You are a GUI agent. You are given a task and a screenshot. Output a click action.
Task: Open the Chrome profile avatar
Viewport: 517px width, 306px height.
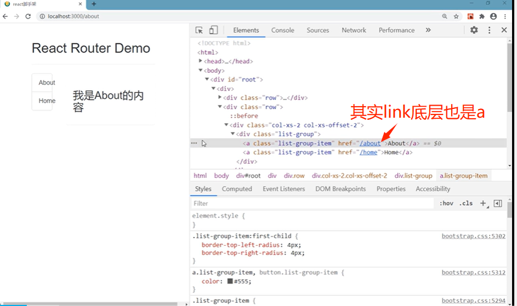point(493,16)
